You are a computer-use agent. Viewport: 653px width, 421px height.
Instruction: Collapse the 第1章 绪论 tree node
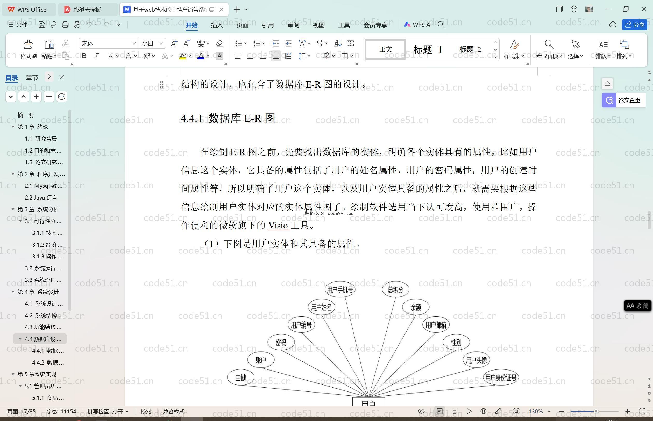pyautogui.click(x=13, y=127)
